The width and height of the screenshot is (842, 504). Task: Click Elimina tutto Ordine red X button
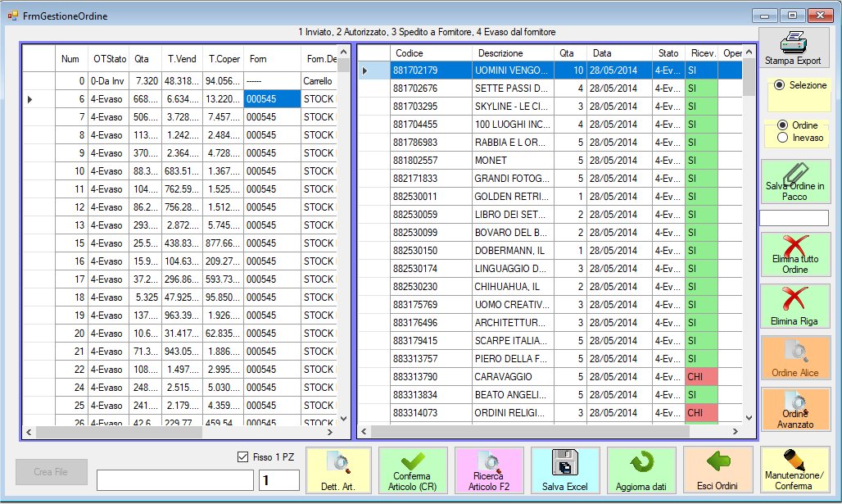coord(795,255)
